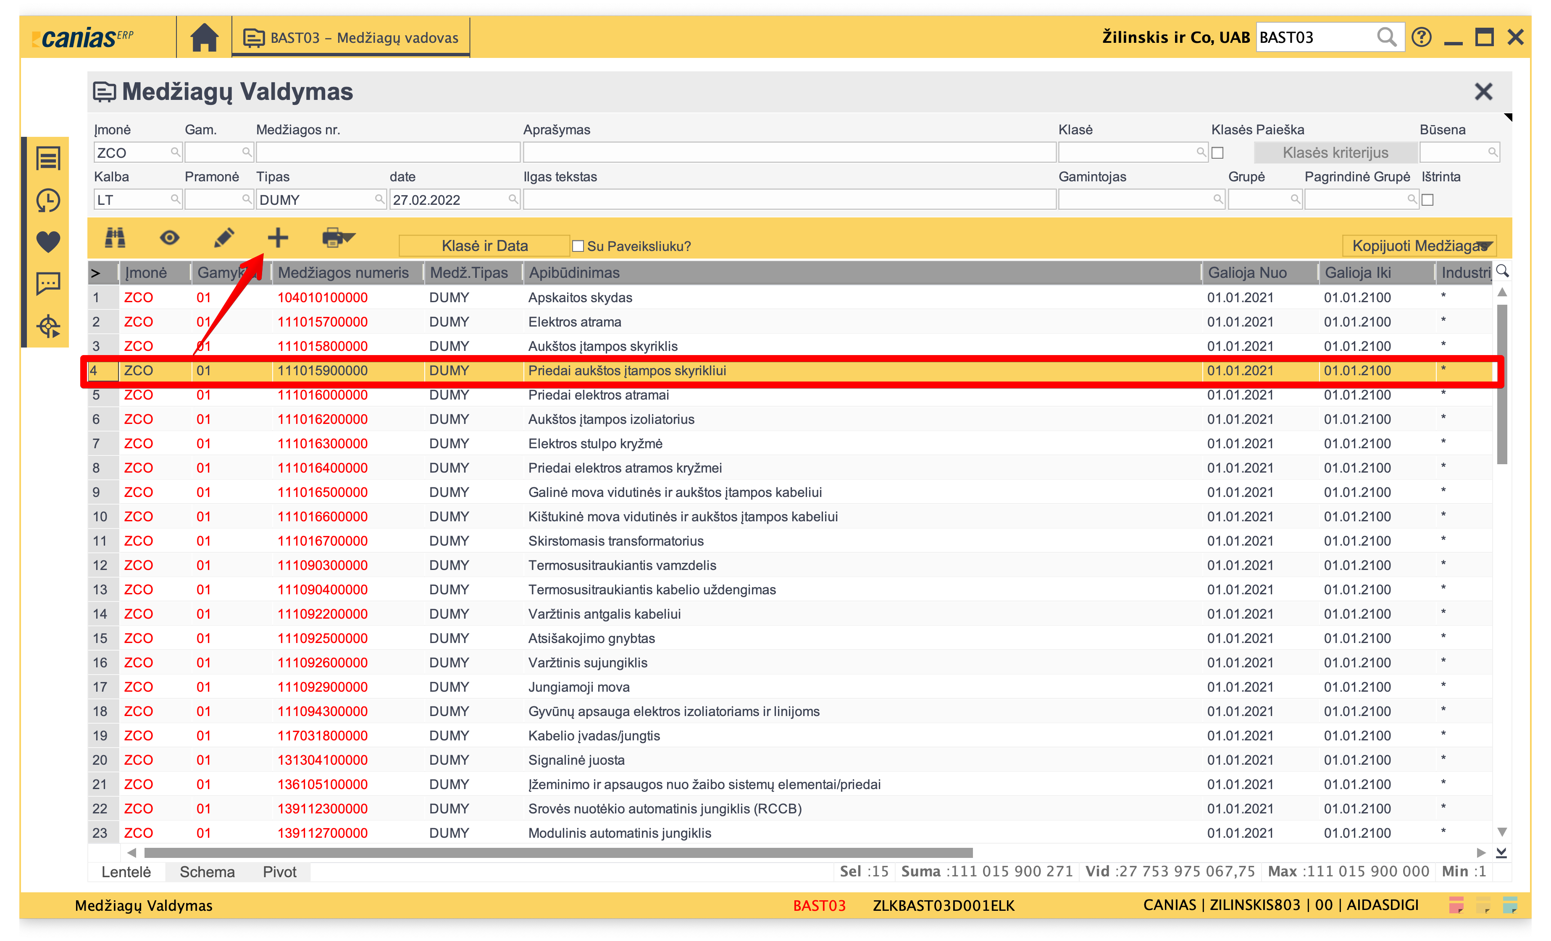Open the favorites heart sidebar icon
Image resolution: width=1551 pixels, height=941 pixels.
click(48, 241)
